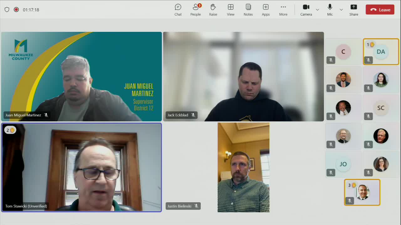Open meeting Notes

tap(248, 10)
